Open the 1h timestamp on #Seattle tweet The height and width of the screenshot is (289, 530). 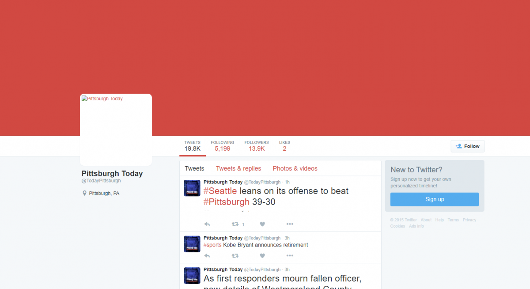[287, 182]
